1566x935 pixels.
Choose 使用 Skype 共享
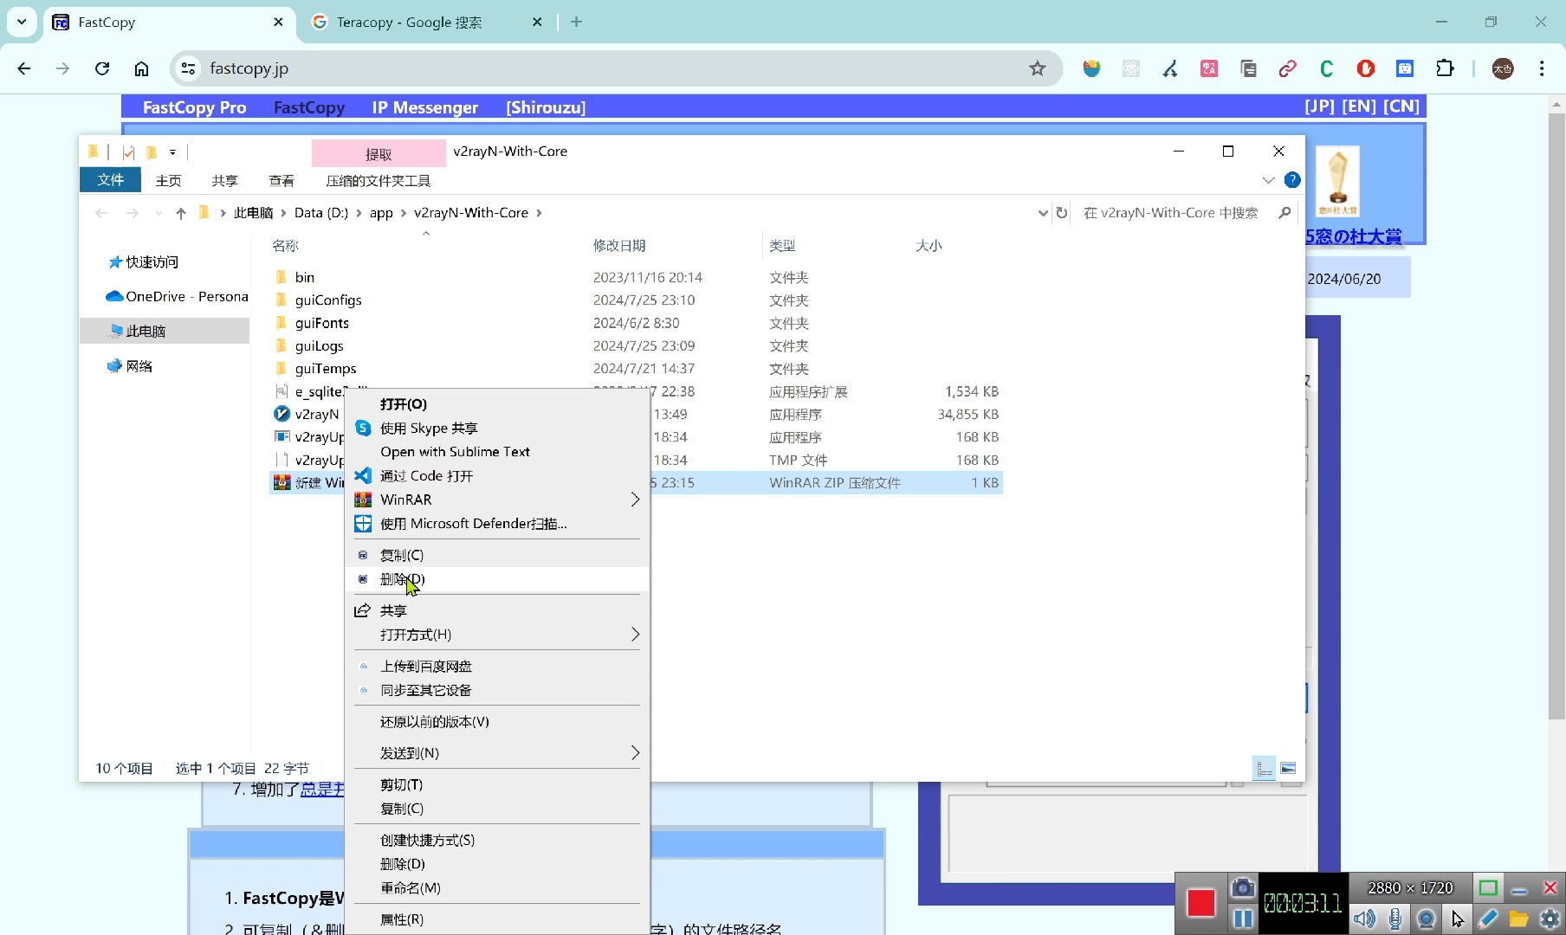[x=497, y=429]
